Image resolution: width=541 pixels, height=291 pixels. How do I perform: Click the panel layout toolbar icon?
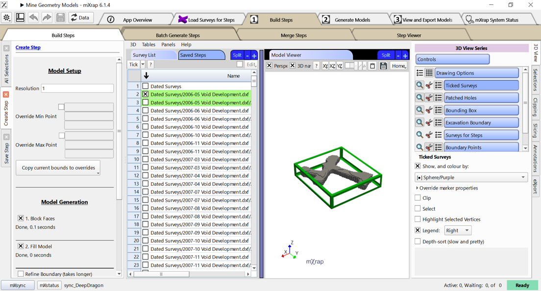pos(20,18)
